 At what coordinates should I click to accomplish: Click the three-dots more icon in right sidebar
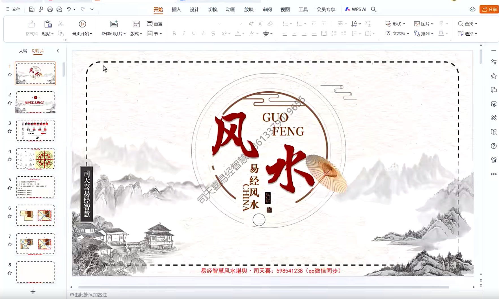coord(494,174)
